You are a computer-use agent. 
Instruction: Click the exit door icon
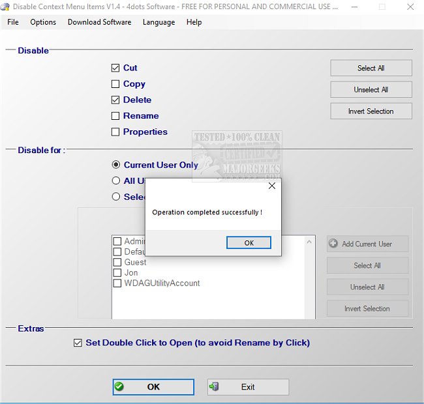point(214,386)
